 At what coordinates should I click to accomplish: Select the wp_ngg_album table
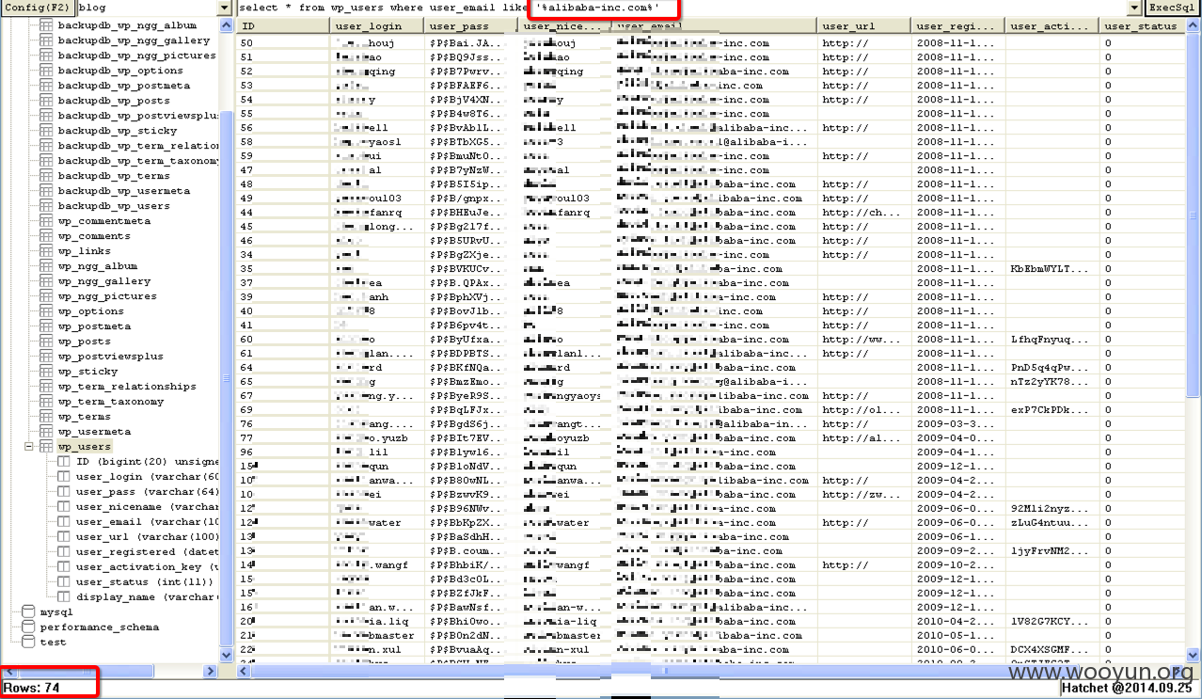click(97, 266)
